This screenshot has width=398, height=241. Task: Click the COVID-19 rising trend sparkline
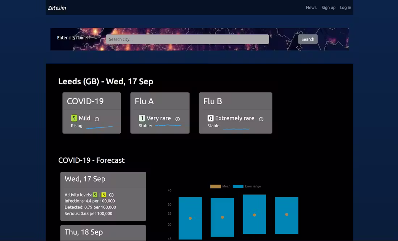[x=99, y=127]
